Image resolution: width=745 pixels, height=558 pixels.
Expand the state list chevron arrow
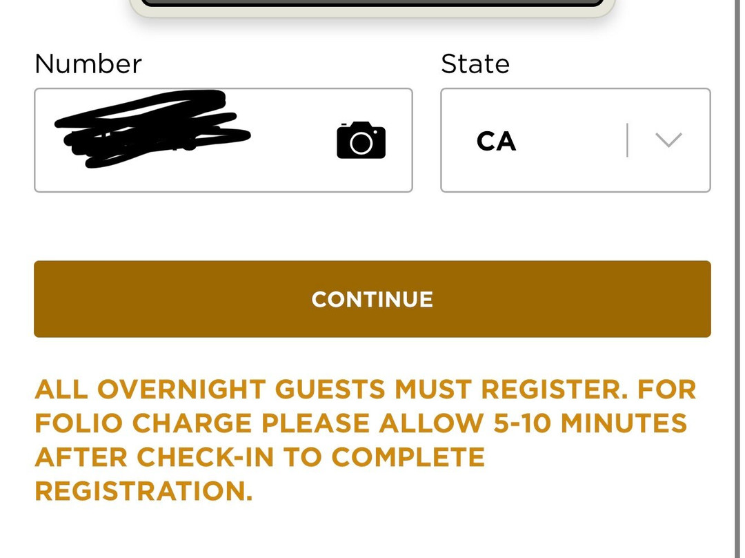coord(668,140)
